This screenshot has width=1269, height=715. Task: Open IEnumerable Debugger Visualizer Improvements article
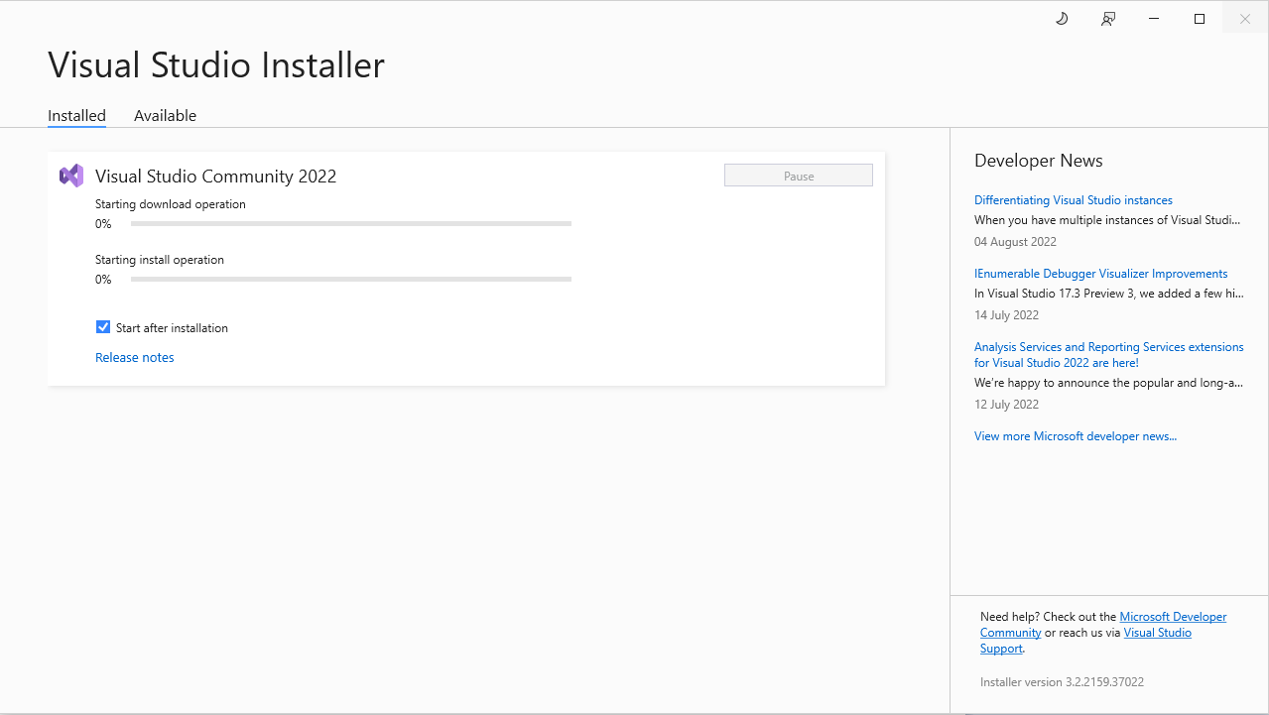tap(1101, 274)
